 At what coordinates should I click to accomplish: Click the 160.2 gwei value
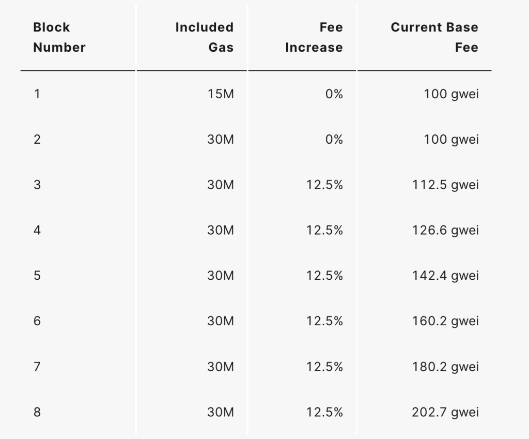tap(445, 321)
